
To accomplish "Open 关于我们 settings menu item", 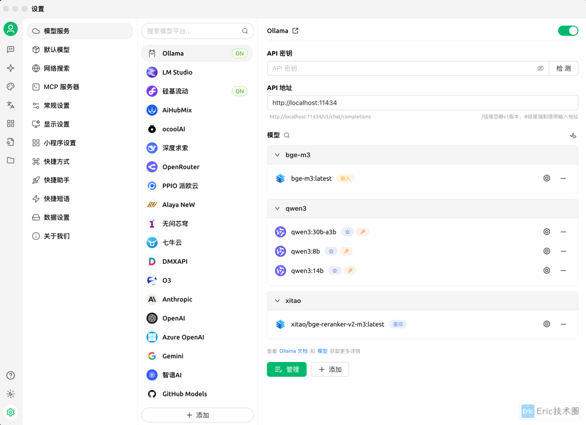I will click(x=80, y=236).
